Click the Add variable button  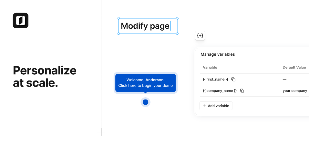216,106
